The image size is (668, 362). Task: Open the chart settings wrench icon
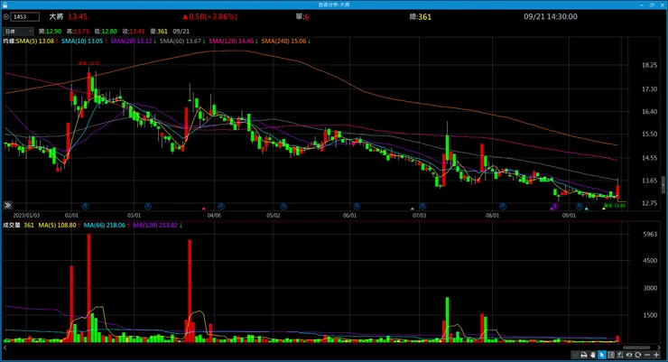(x=620, y=355)
